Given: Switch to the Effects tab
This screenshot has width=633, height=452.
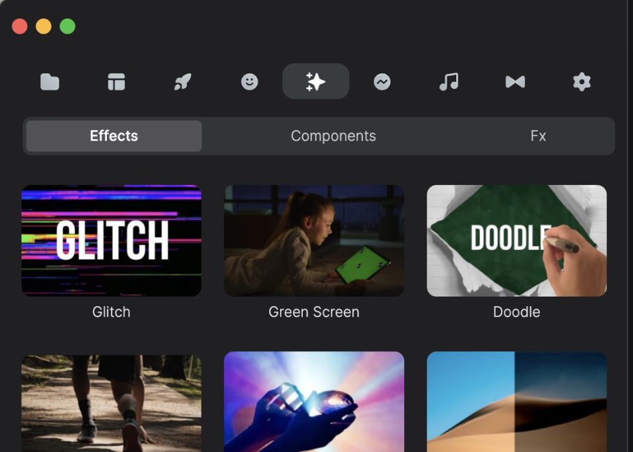Looking at the screenshot, I should [x=114, y=136].
